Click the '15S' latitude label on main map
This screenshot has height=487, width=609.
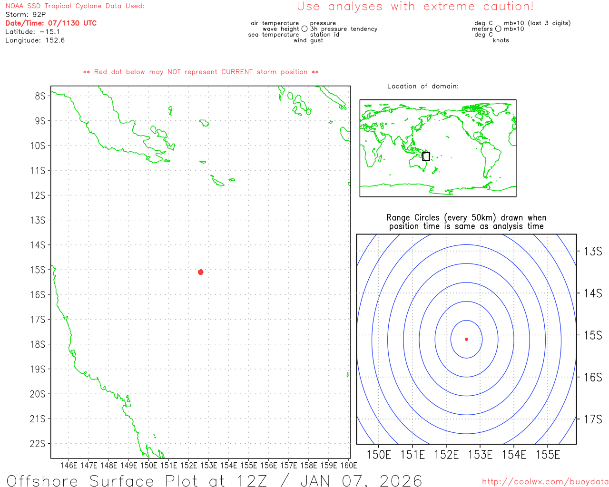point(38,270)
